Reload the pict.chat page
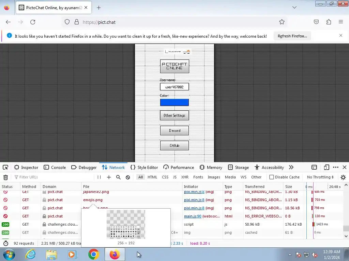Screen dimensions: 349x261 [33, 22]
